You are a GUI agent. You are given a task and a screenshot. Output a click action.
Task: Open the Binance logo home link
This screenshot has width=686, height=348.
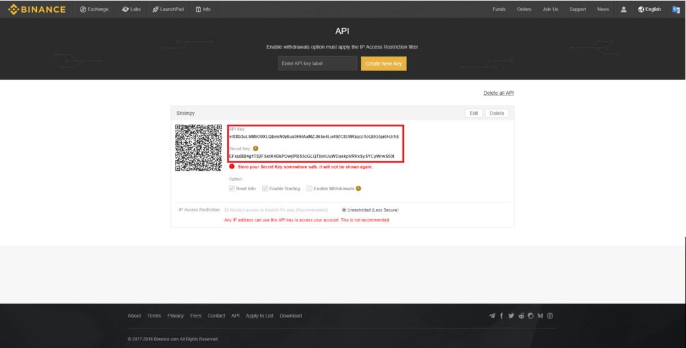37,9
